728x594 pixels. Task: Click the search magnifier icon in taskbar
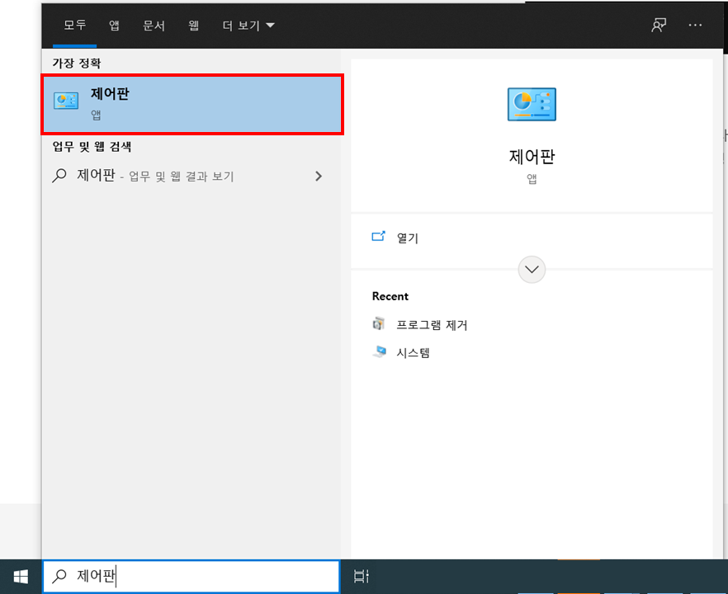click(x=59, y=576)
